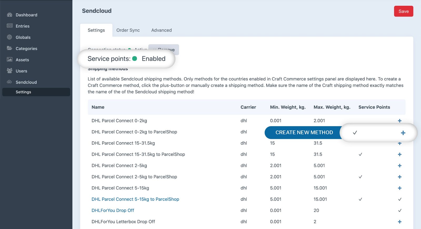
Task: Select row name DHL Parcel Connect 15-31.5kg
Action: pos(123,143)
